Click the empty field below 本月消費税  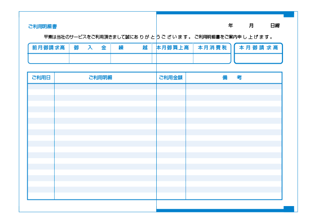212,58
